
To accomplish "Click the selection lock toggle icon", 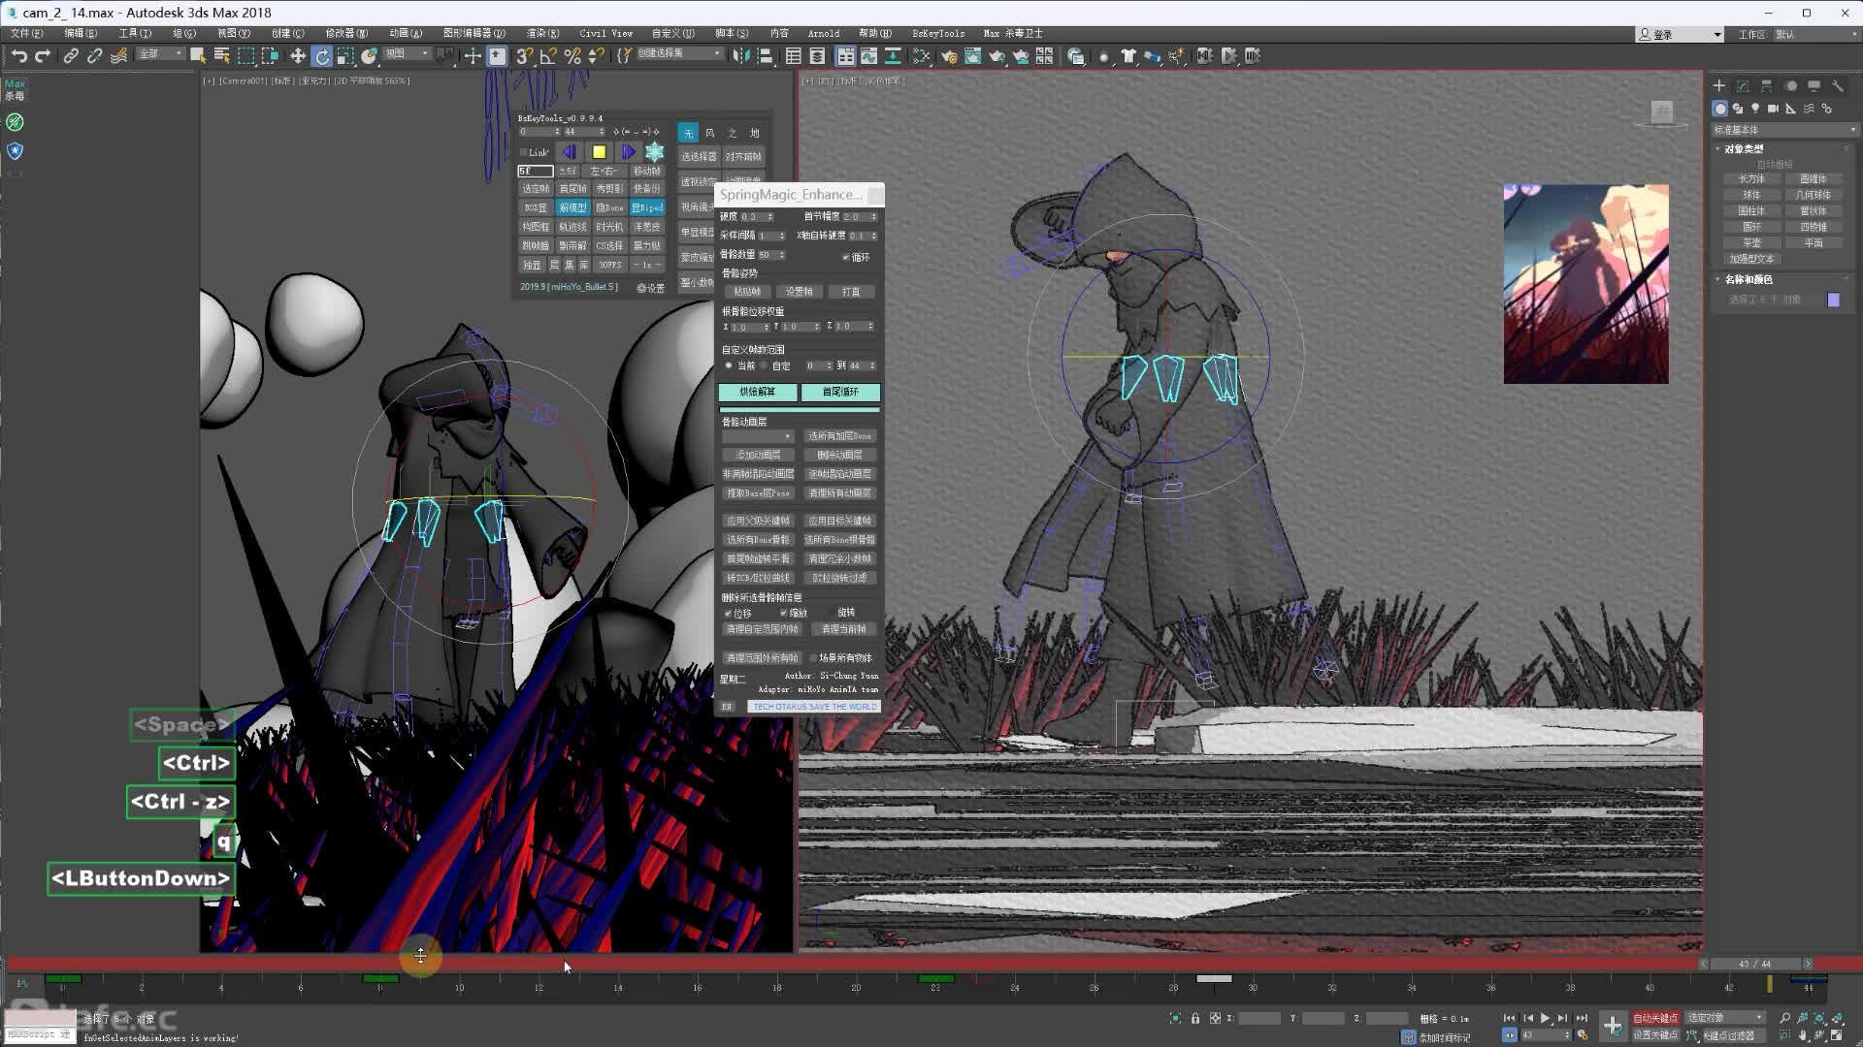I will [x=1195, y=1018].
